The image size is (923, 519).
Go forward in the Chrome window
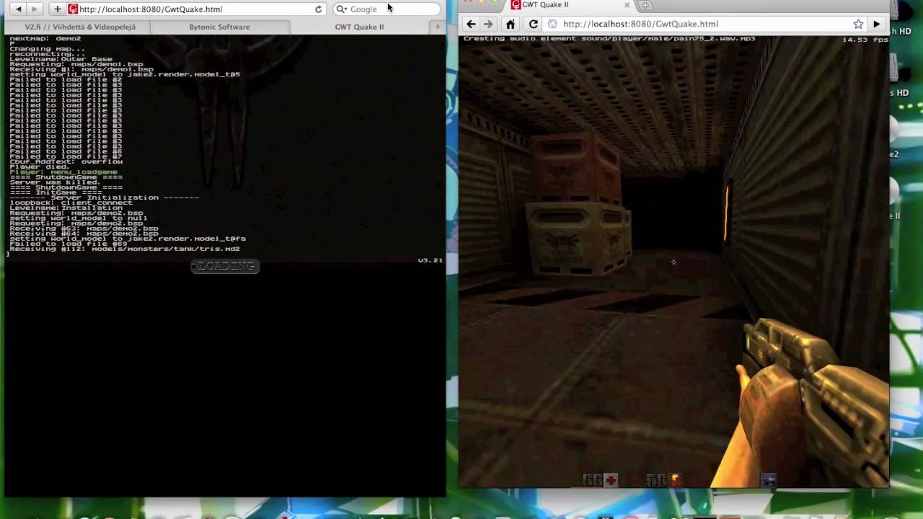488,24
